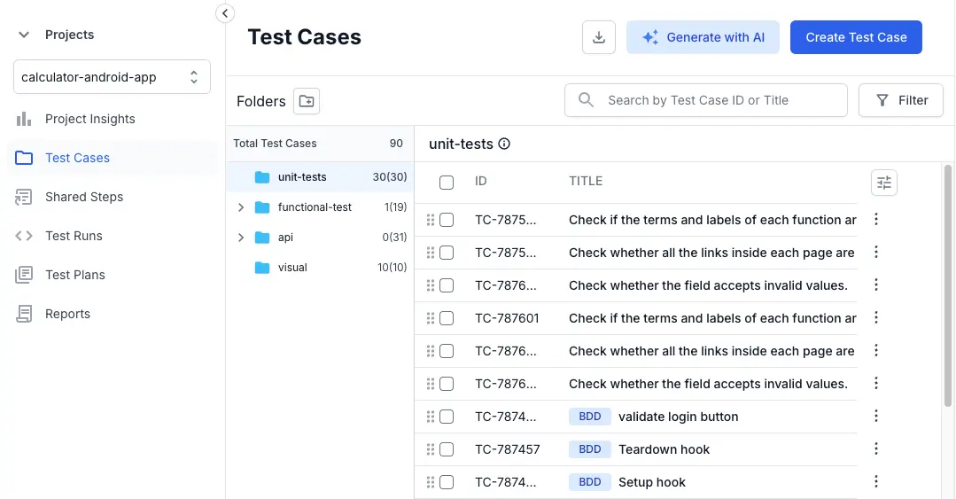Screen dimensions: 956x499
Task: Click drag handle of validate login button row
Action: click(431, 417)
